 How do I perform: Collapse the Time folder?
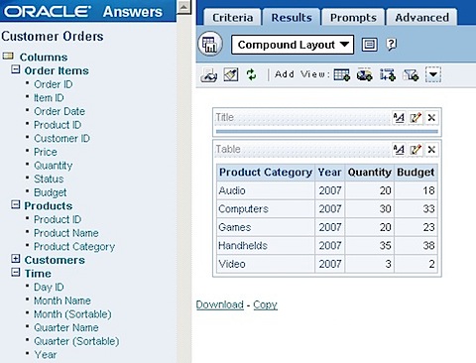(15, 273)
